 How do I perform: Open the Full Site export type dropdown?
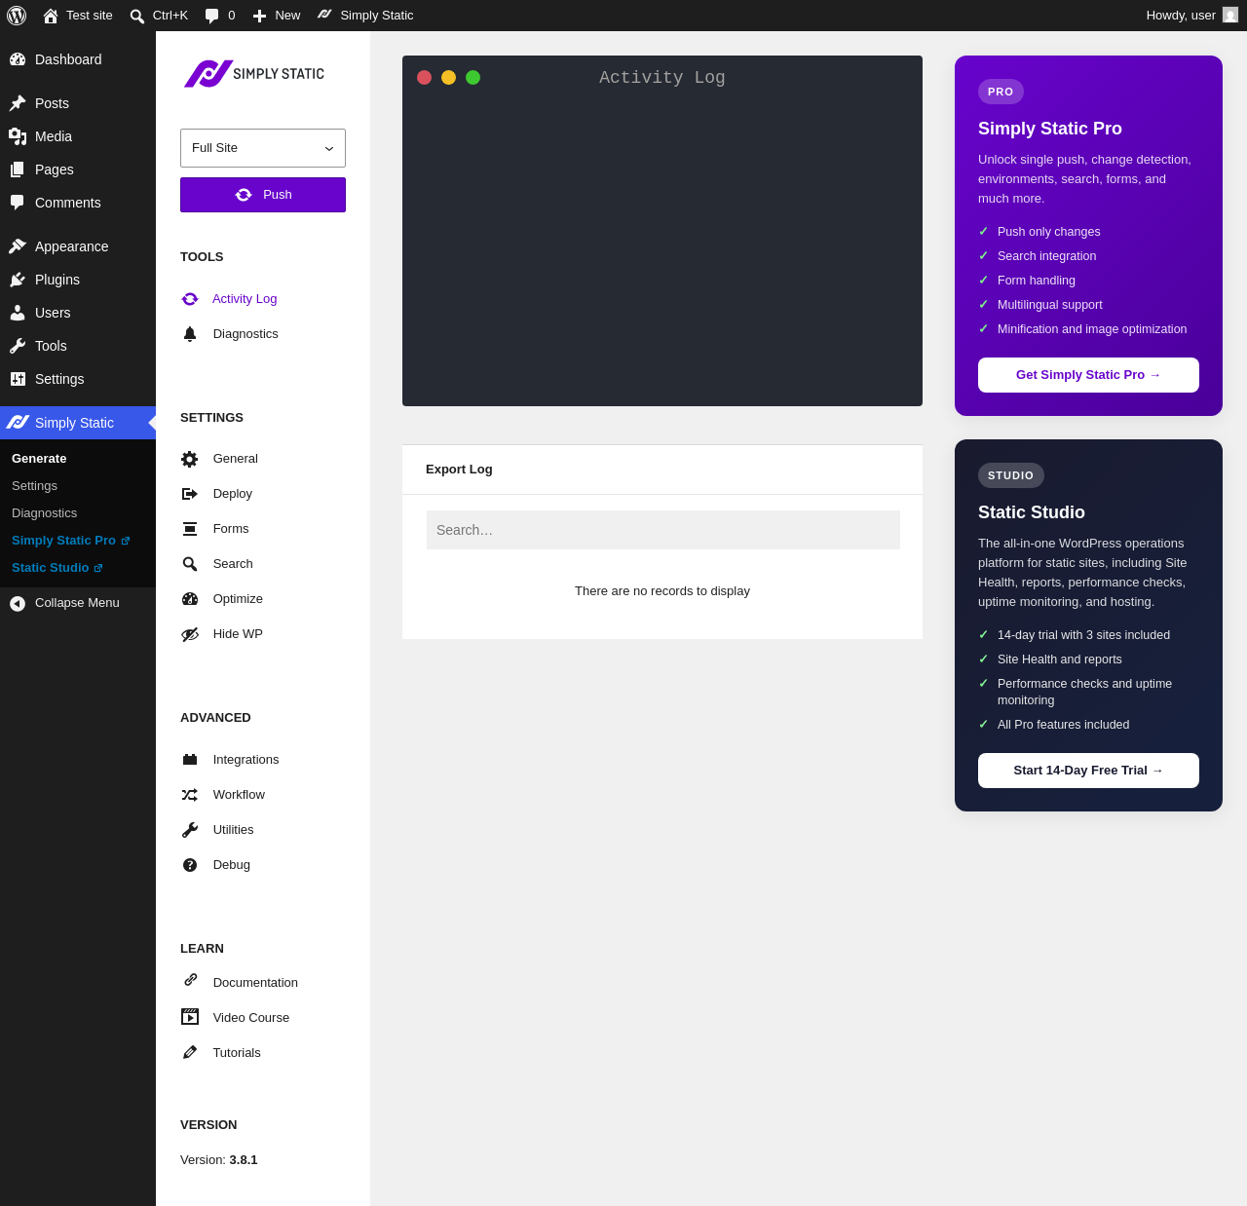coord(263,148)
